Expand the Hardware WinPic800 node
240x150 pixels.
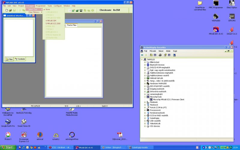coord(145,83)
